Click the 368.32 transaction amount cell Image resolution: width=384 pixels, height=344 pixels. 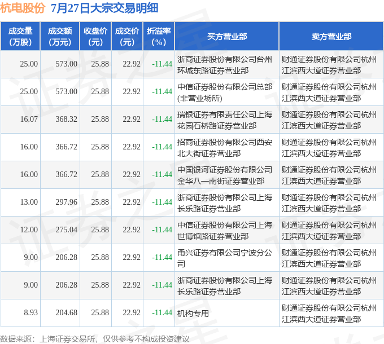coord(60,120)
